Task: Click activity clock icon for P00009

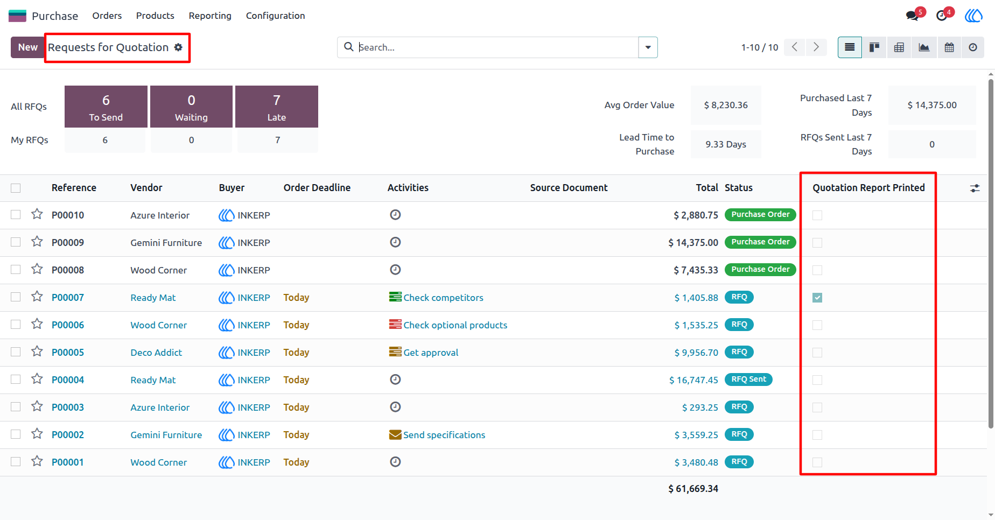Action: coord(395,242)
